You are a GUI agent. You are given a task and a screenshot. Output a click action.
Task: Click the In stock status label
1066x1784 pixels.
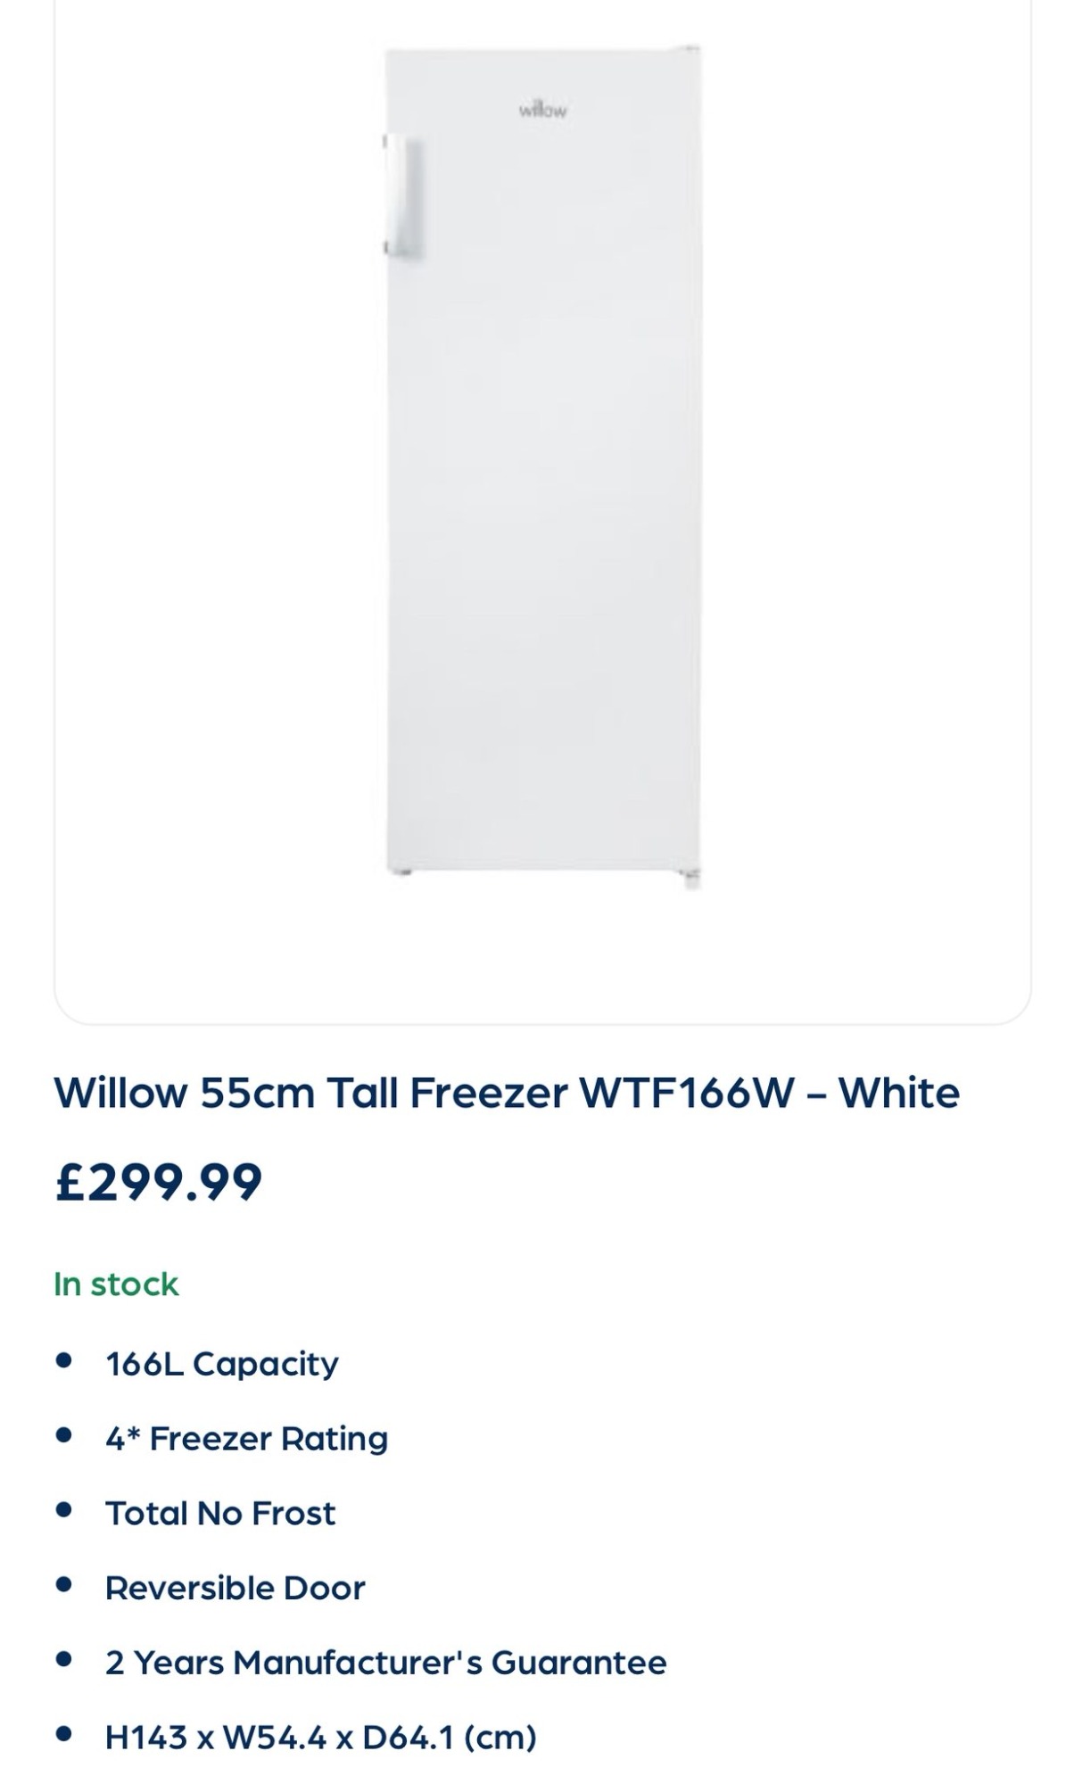[116, 1284]
